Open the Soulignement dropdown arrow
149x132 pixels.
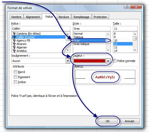68,61
